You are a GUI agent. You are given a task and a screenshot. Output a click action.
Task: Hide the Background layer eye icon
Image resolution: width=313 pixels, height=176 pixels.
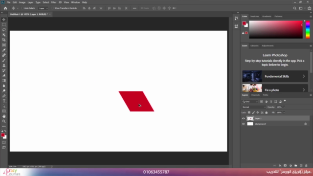tap(244, 124)
